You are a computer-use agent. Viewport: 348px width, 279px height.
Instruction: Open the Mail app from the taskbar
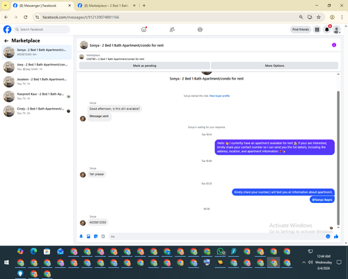click(x=61, y=251)
